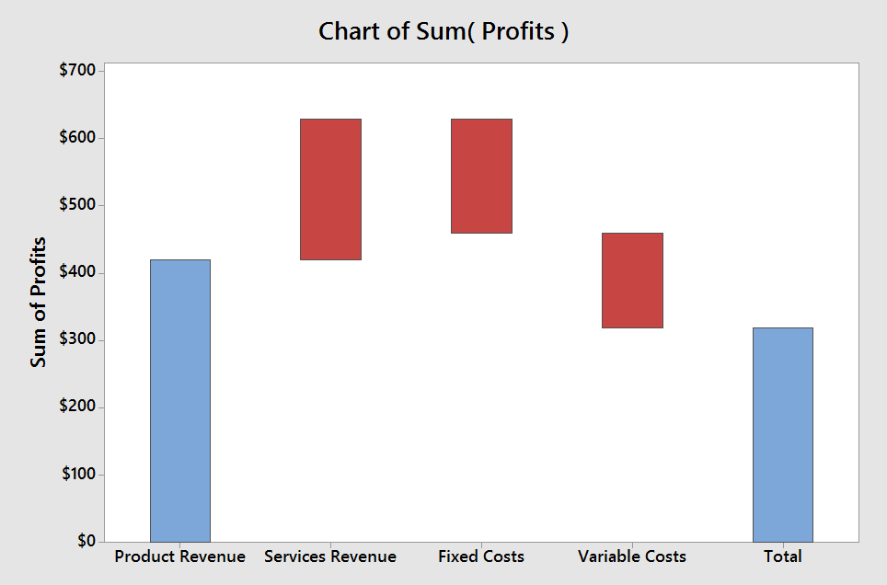Select the 'Sum of Profits' y-axis label
This screenshot has height=585, width=887.
tap(39, 302)
